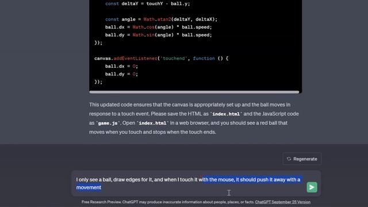Click 'I only see a ball' in input
The image size is (368, 207).
[94, 179]
